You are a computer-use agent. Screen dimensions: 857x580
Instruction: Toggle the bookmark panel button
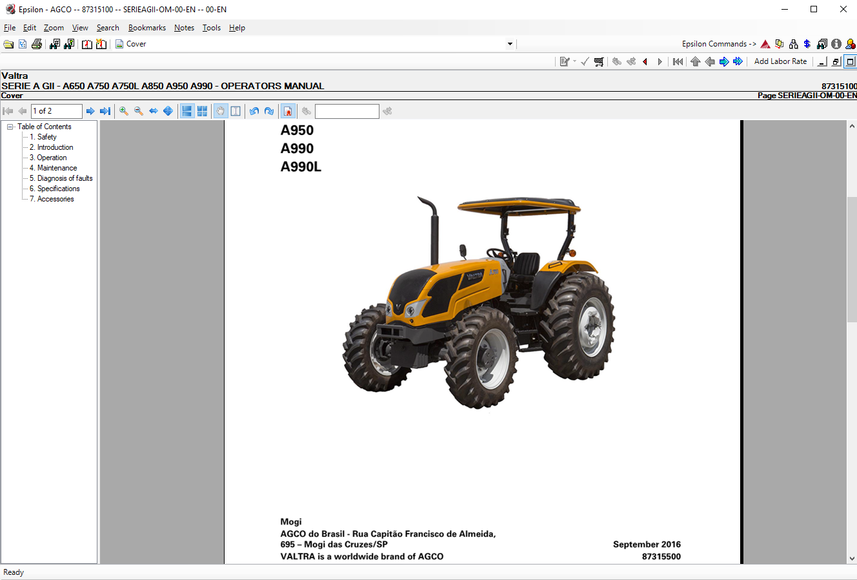pos(288,111)
